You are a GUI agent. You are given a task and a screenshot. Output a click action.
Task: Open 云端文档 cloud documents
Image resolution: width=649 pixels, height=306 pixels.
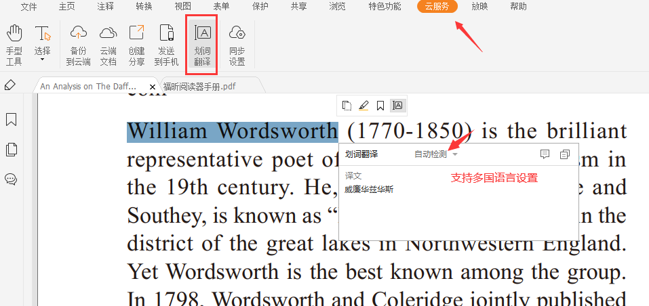pos(108,45)
